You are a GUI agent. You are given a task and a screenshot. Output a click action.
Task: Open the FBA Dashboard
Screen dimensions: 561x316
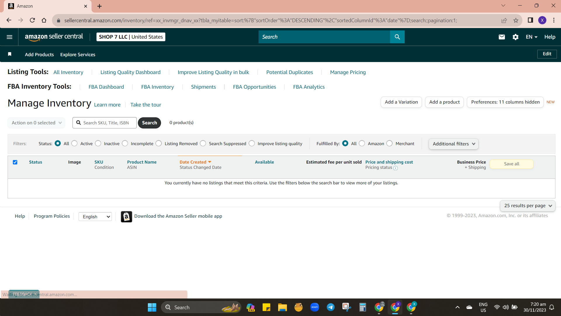tap(106, 87)
